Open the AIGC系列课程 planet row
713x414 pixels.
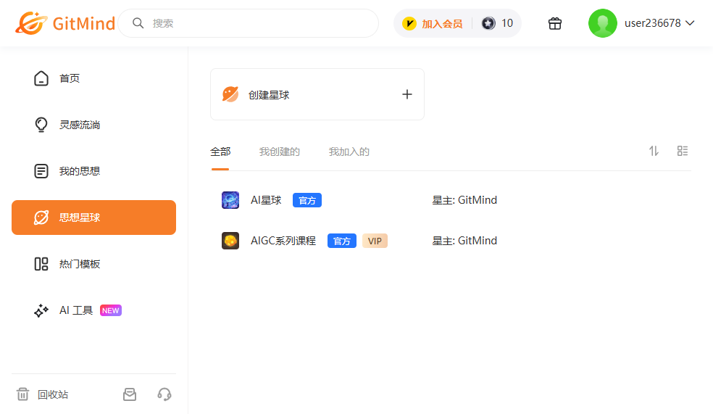point(451,241)
